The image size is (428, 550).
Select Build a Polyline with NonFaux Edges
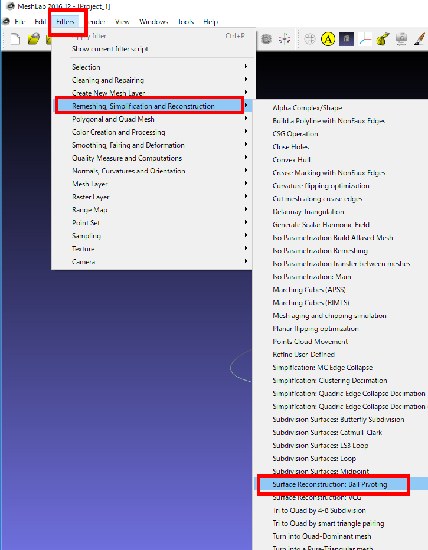coord(329,121)
